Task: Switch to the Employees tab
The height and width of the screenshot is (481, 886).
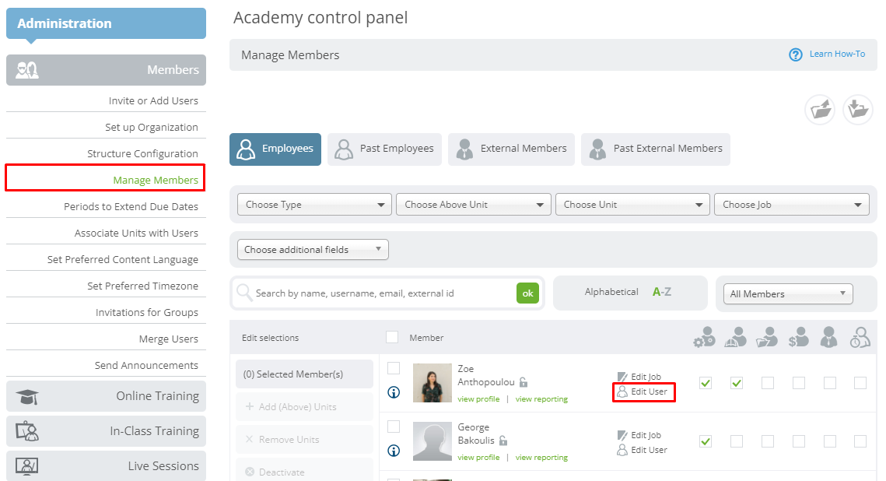Action: point(275,149)
